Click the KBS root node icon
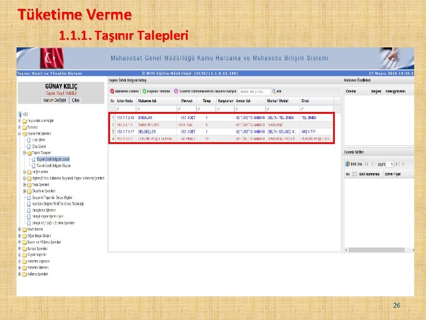The height and width of the screenshot is (320, 426). pyautogui.click(x=20, y=114)
